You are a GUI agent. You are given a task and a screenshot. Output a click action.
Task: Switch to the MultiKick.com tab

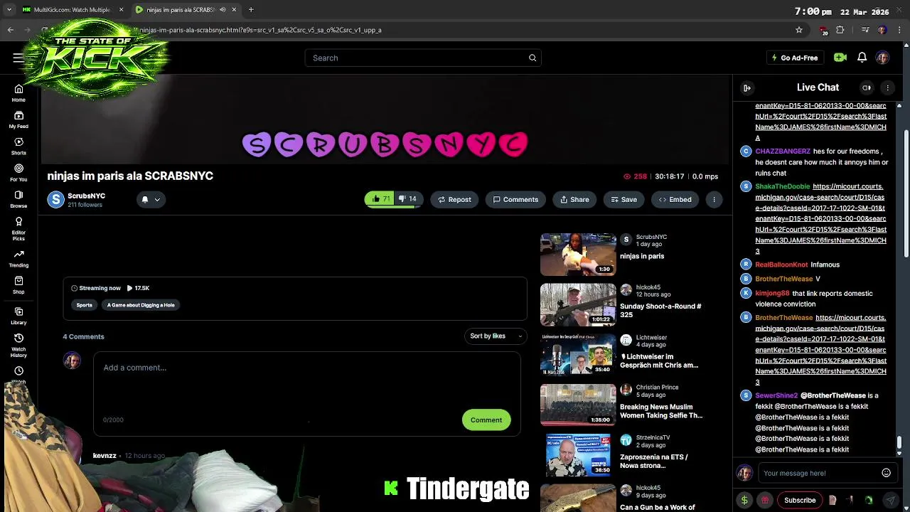pyautogui.click(x=71, y=9)
